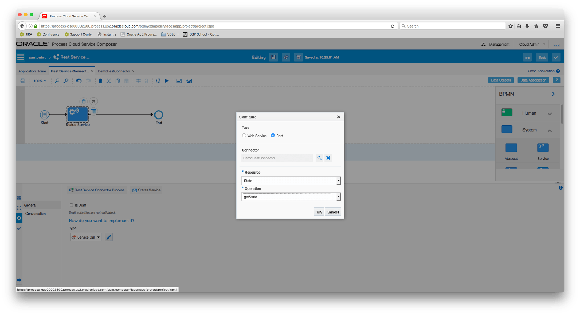Click the Close Application link

coord(541,71)
